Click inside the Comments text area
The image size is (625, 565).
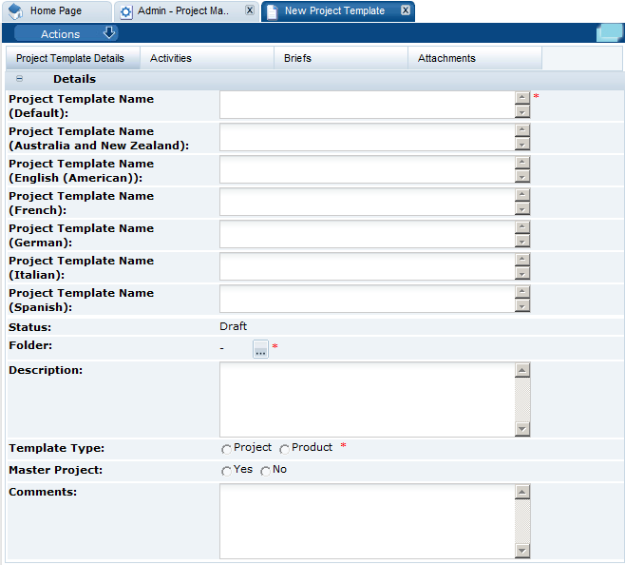[367, 521]
